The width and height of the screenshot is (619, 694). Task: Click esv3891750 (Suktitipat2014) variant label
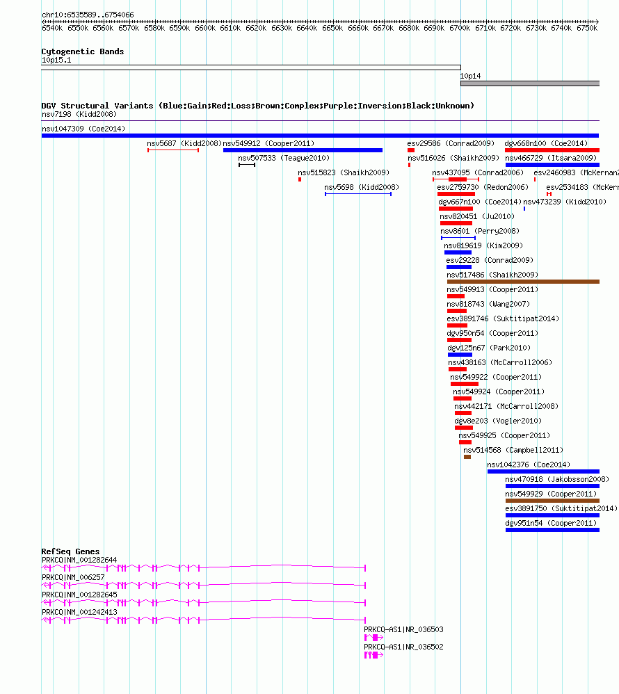pyautogui.click(x=561, y=508)
